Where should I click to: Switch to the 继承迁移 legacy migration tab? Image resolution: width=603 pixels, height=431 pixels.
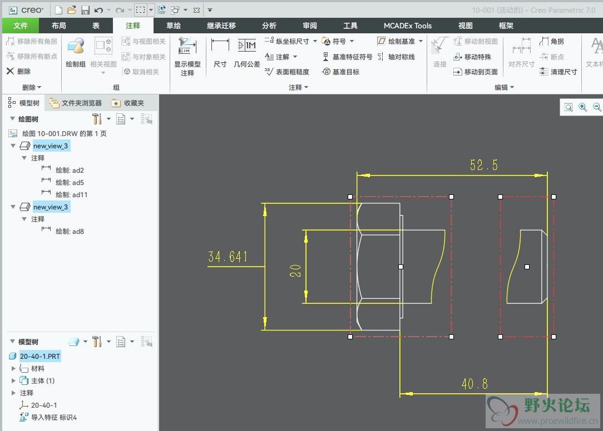(221, 26)
